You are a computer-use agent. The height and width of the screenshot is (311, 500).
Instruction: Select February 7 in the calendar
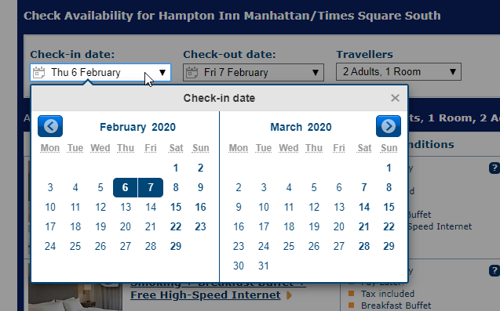(x=151, y=187)
